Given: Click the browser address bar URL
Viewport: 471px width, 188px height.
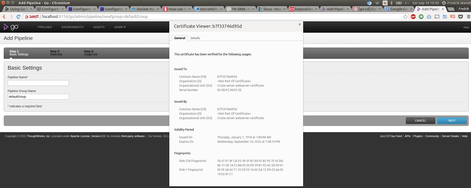Looking at the screenshot, I should [x=216, y=16].
